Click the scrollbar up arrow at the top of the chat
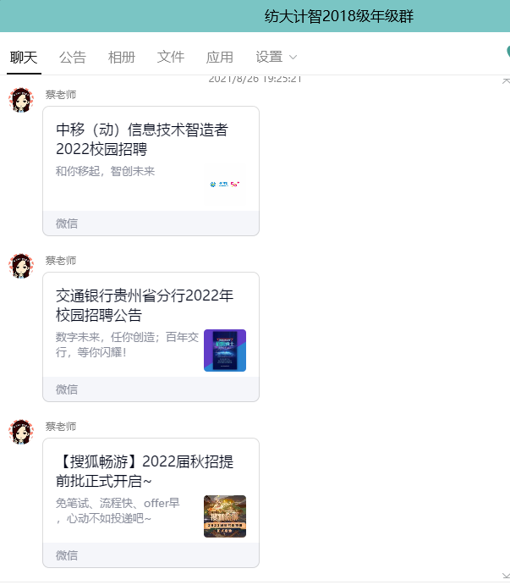The height and width of the screenshot is (585, 510). coord(505,80)
